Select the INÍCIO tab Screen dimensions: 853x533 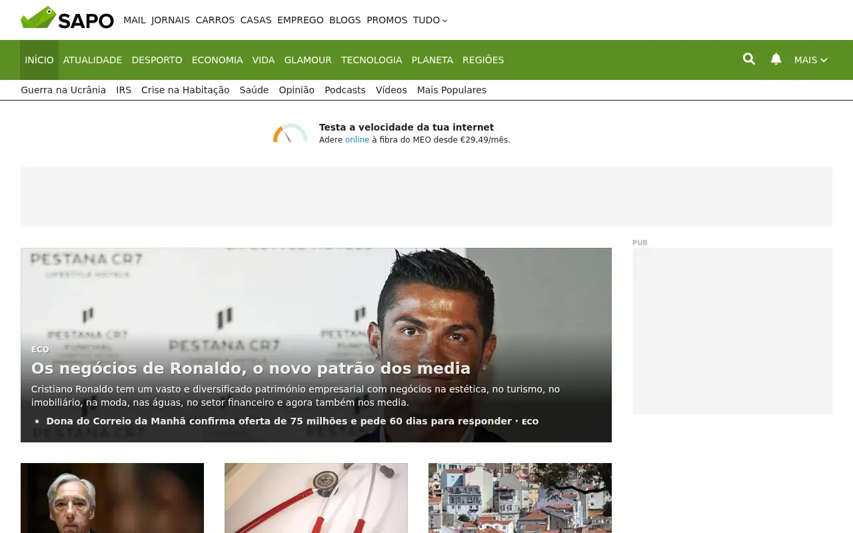[39, 60]
